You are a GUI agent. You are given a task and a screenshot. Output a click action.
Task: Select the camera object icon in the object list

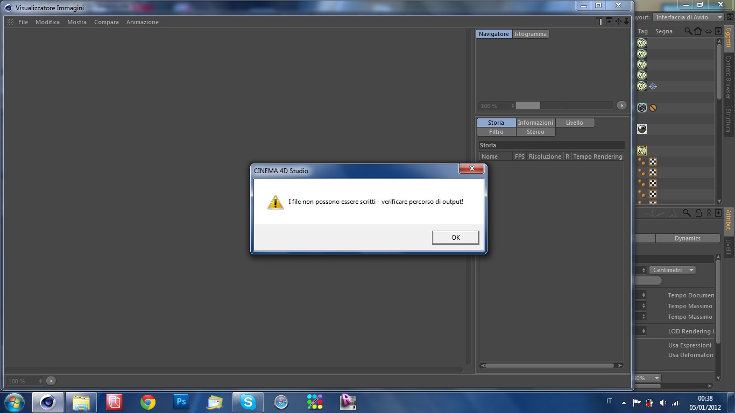pos(642,108)
